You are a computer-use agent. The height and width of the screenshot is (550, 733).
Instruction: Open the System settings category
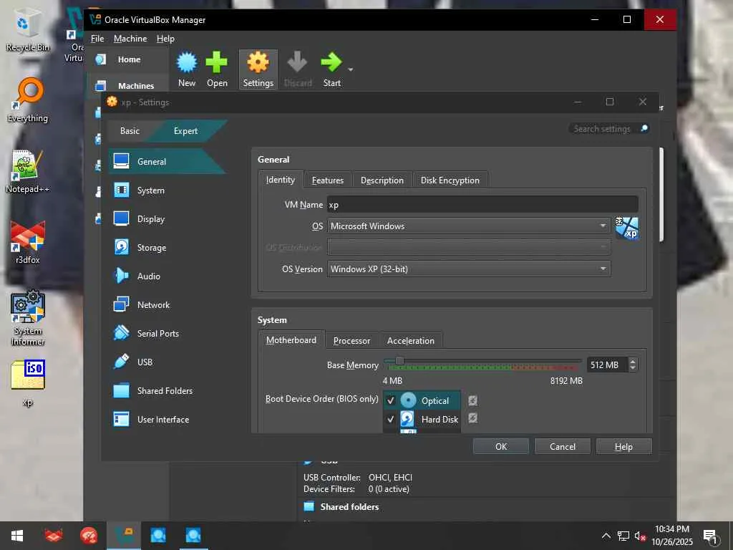150,190
